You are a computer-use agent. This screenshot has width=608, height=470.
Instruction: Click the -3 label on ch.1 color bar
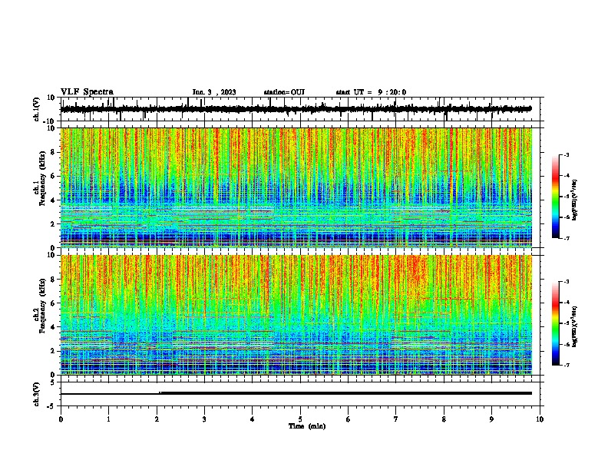click(566, 154)
